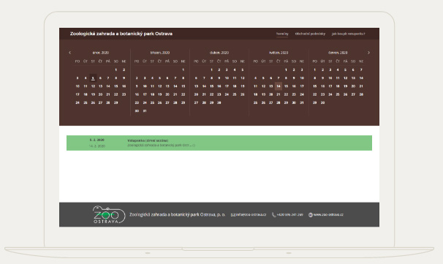Open the Termíny tab in the header
The width and height of the screenshot is (443, 264).
click(282, 34)
